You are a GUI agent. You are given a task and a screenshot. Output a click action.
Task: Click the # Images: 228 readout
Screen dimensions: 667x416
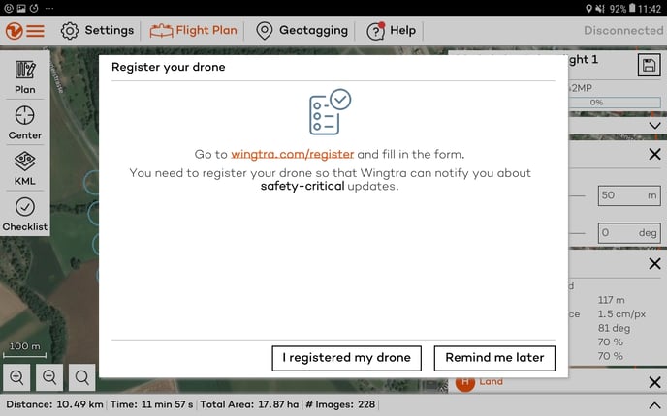(x=340, y=404)
